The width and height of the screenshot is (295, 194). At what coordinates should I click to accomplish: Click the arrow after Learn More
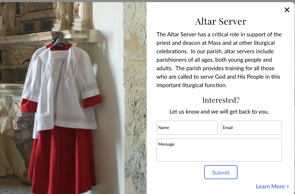[288, 187]
